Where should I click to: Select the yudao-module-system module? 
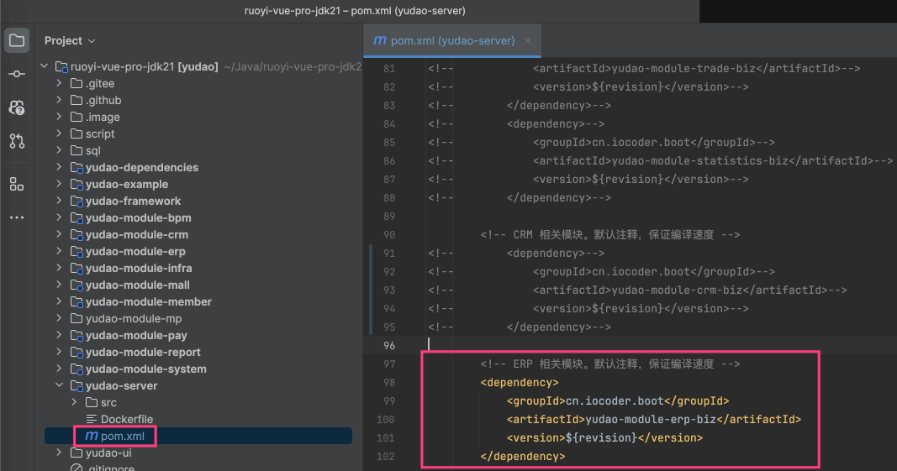(145, 369)
